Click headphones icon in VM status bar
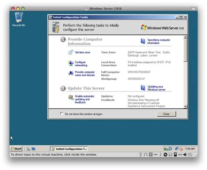The width and height of the screenshot is (207, 170). click(145, 154)
